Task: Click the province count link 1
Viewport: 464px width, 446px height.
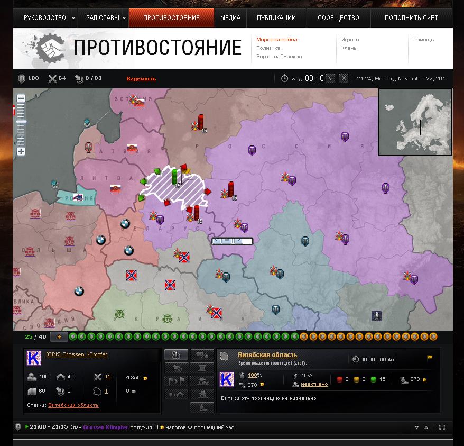Action: pos(106,391)
